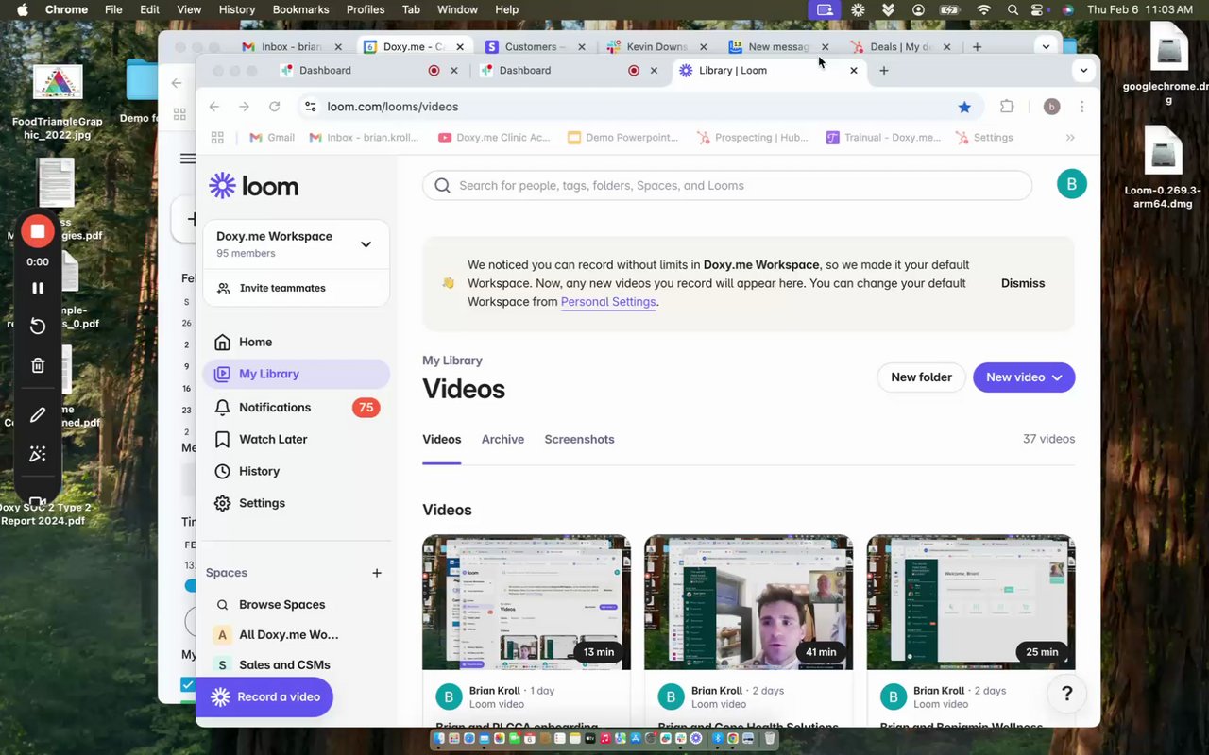Screen dimensions: 1209x755
Task: Stop recording with the red stop button
Action: click(x=38, y=231)
